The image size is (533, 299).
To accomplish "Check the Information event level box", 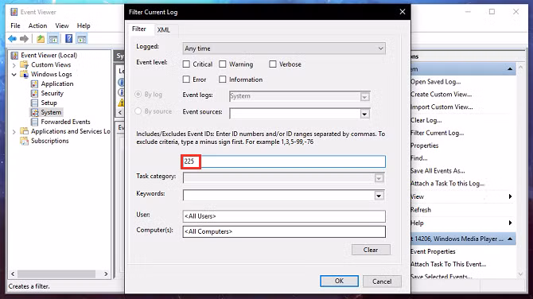I will tap(223, 80).
